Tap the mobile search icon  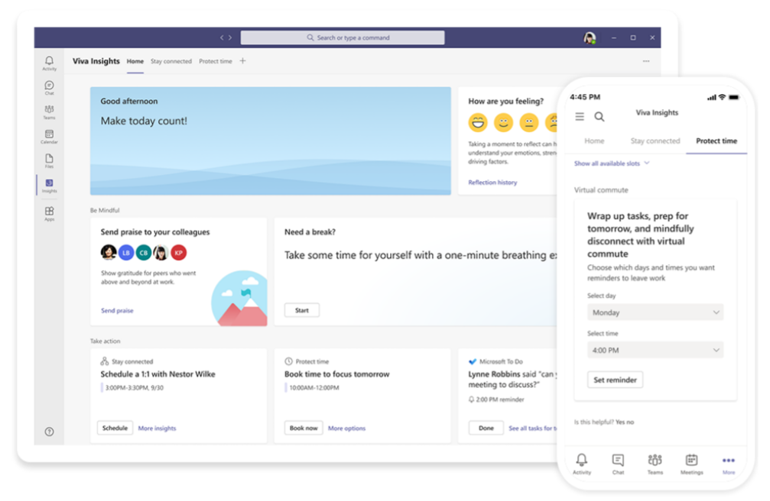pos(599,116)
